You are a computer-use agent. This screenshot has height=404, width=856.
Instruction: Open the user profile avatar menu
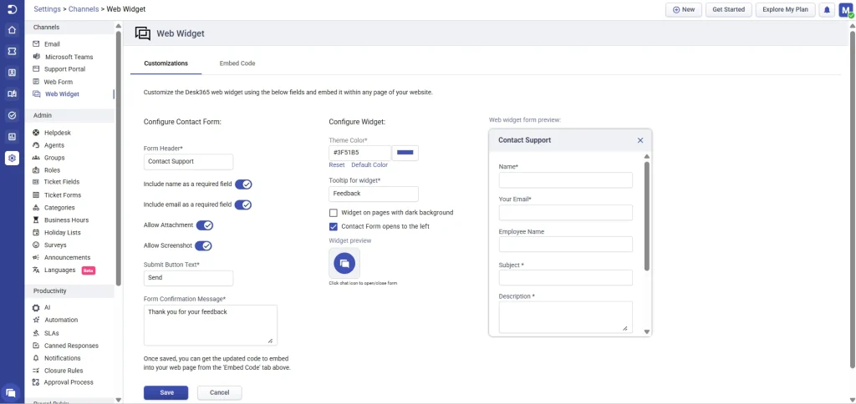846,10
